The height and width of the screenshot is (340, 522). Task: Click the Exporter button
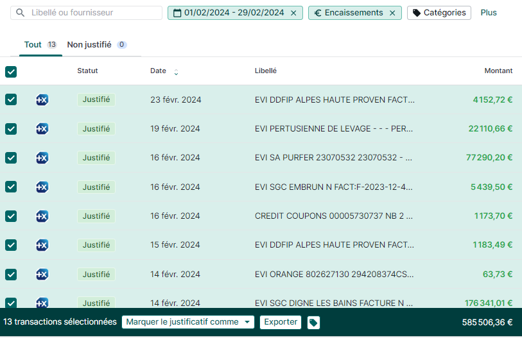coord(281,322)
